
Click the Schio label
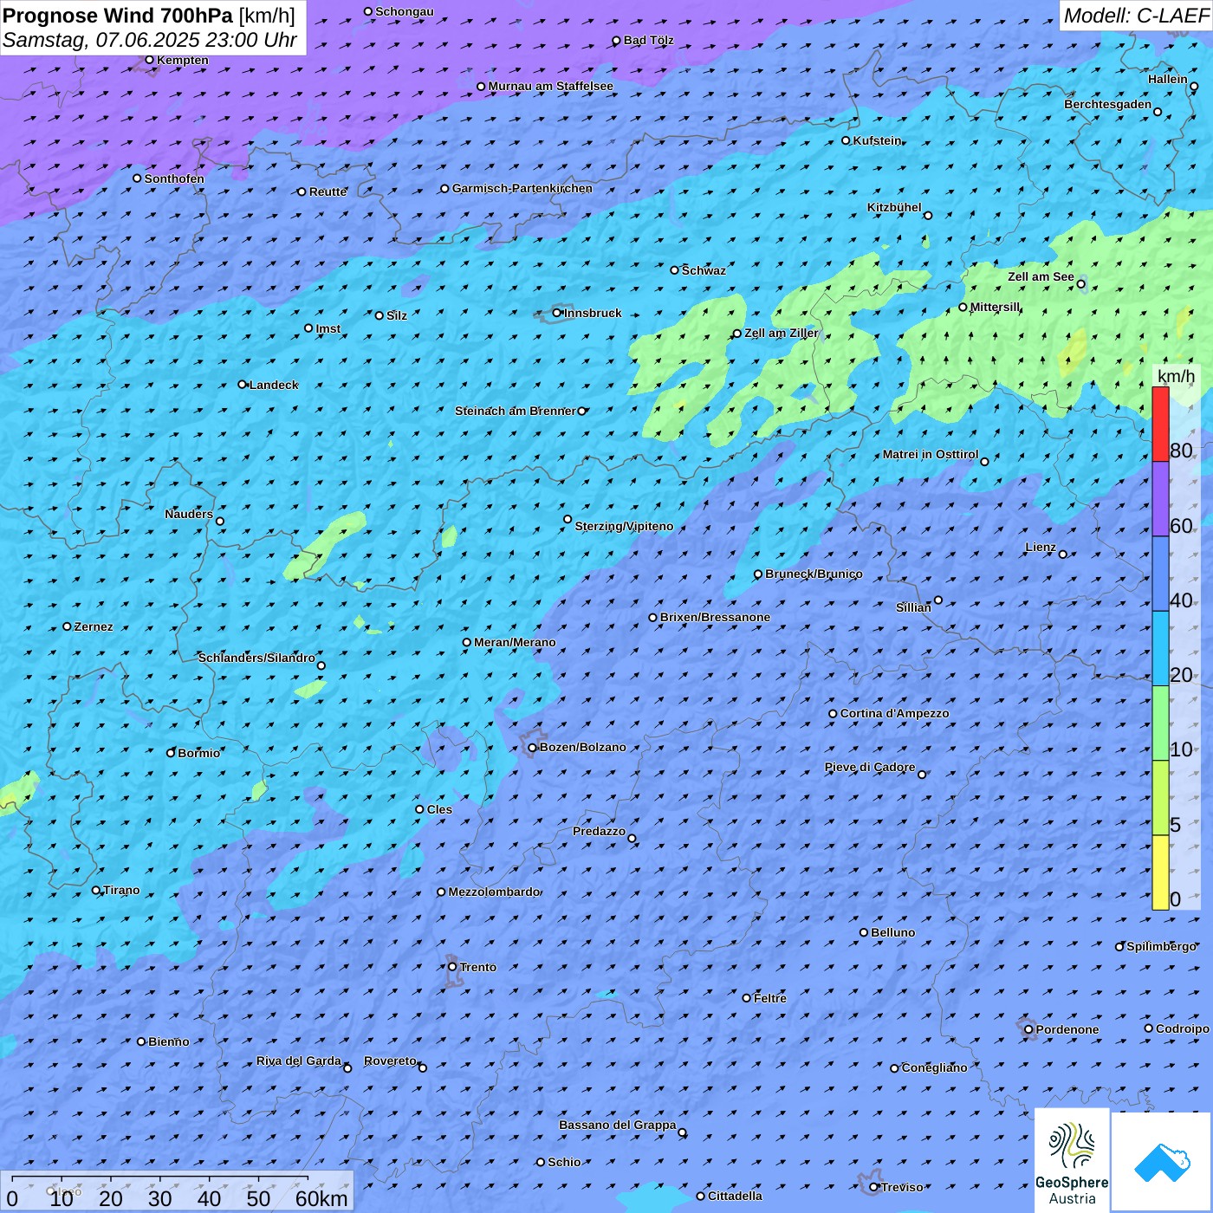click(564, 1162)
